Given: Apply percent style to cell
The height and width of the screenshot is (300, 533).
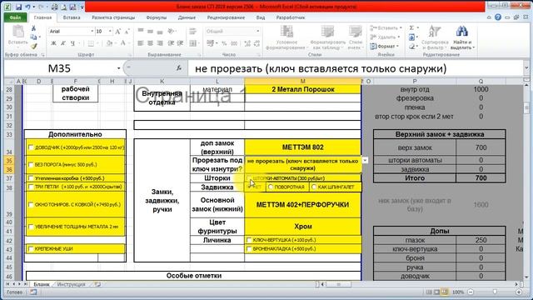Looking at the screenshot, I should tap(224, 43).
